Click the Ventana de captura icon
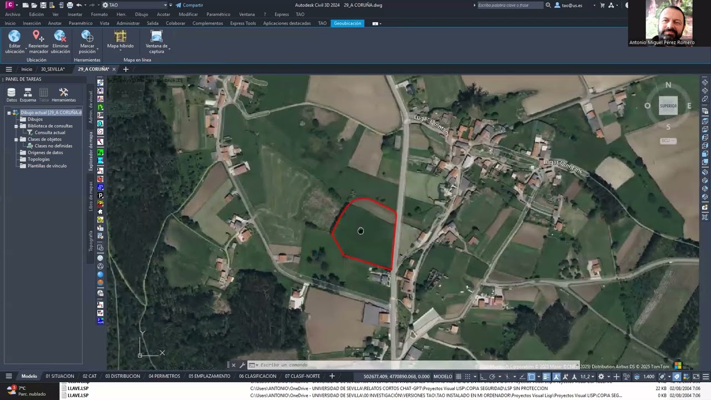711x400 pixels. click(x=157, y=36)
